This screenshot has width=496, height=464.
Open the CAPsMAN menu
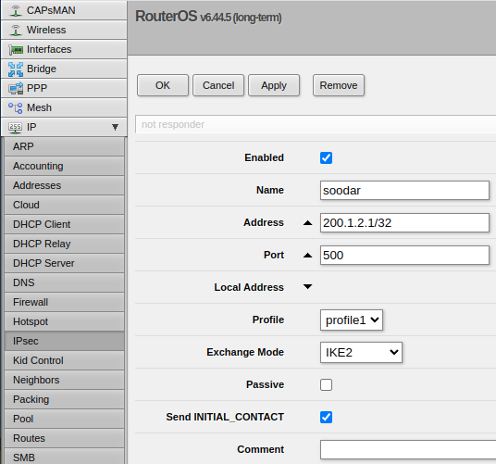coord(64,10)
